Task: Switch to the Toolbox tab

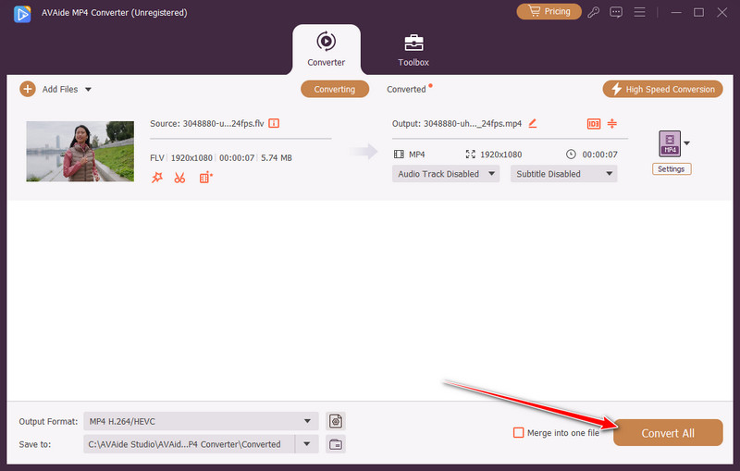Action: (x=413, y=50)
